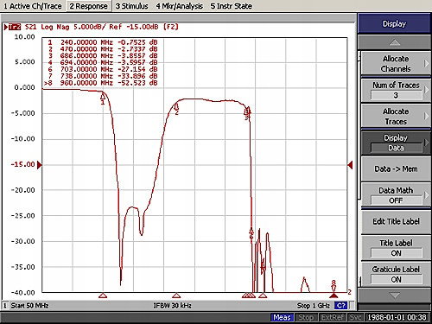Click the softkey menu up arrow
This screenshot has height=324, width=432.
coord(394,42)
